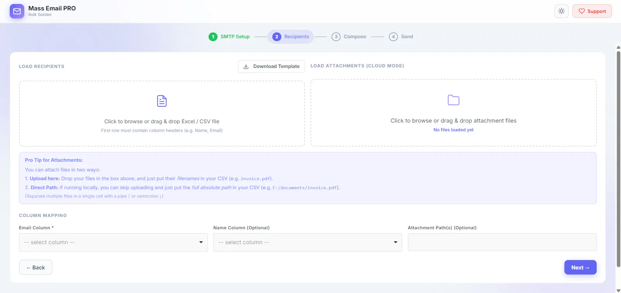The image size is (621, 293).
Task: Click the Back button
Action: pyautogui.click(x=36, y=267)
